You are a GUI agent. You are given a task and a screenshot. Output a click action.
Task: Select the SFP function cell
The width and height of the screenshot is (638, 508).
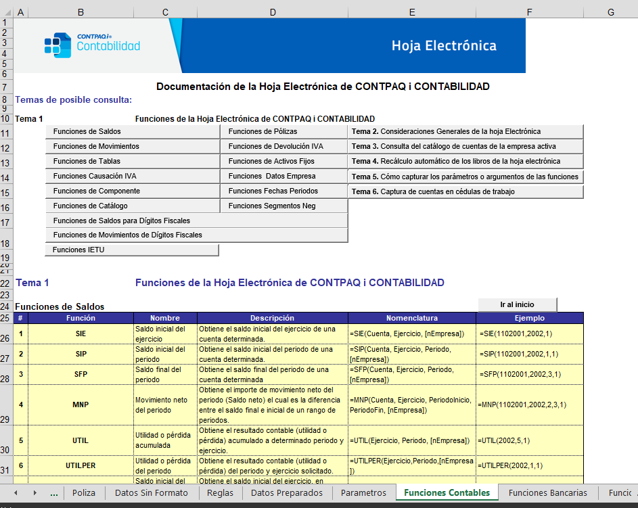click(81, 375)
